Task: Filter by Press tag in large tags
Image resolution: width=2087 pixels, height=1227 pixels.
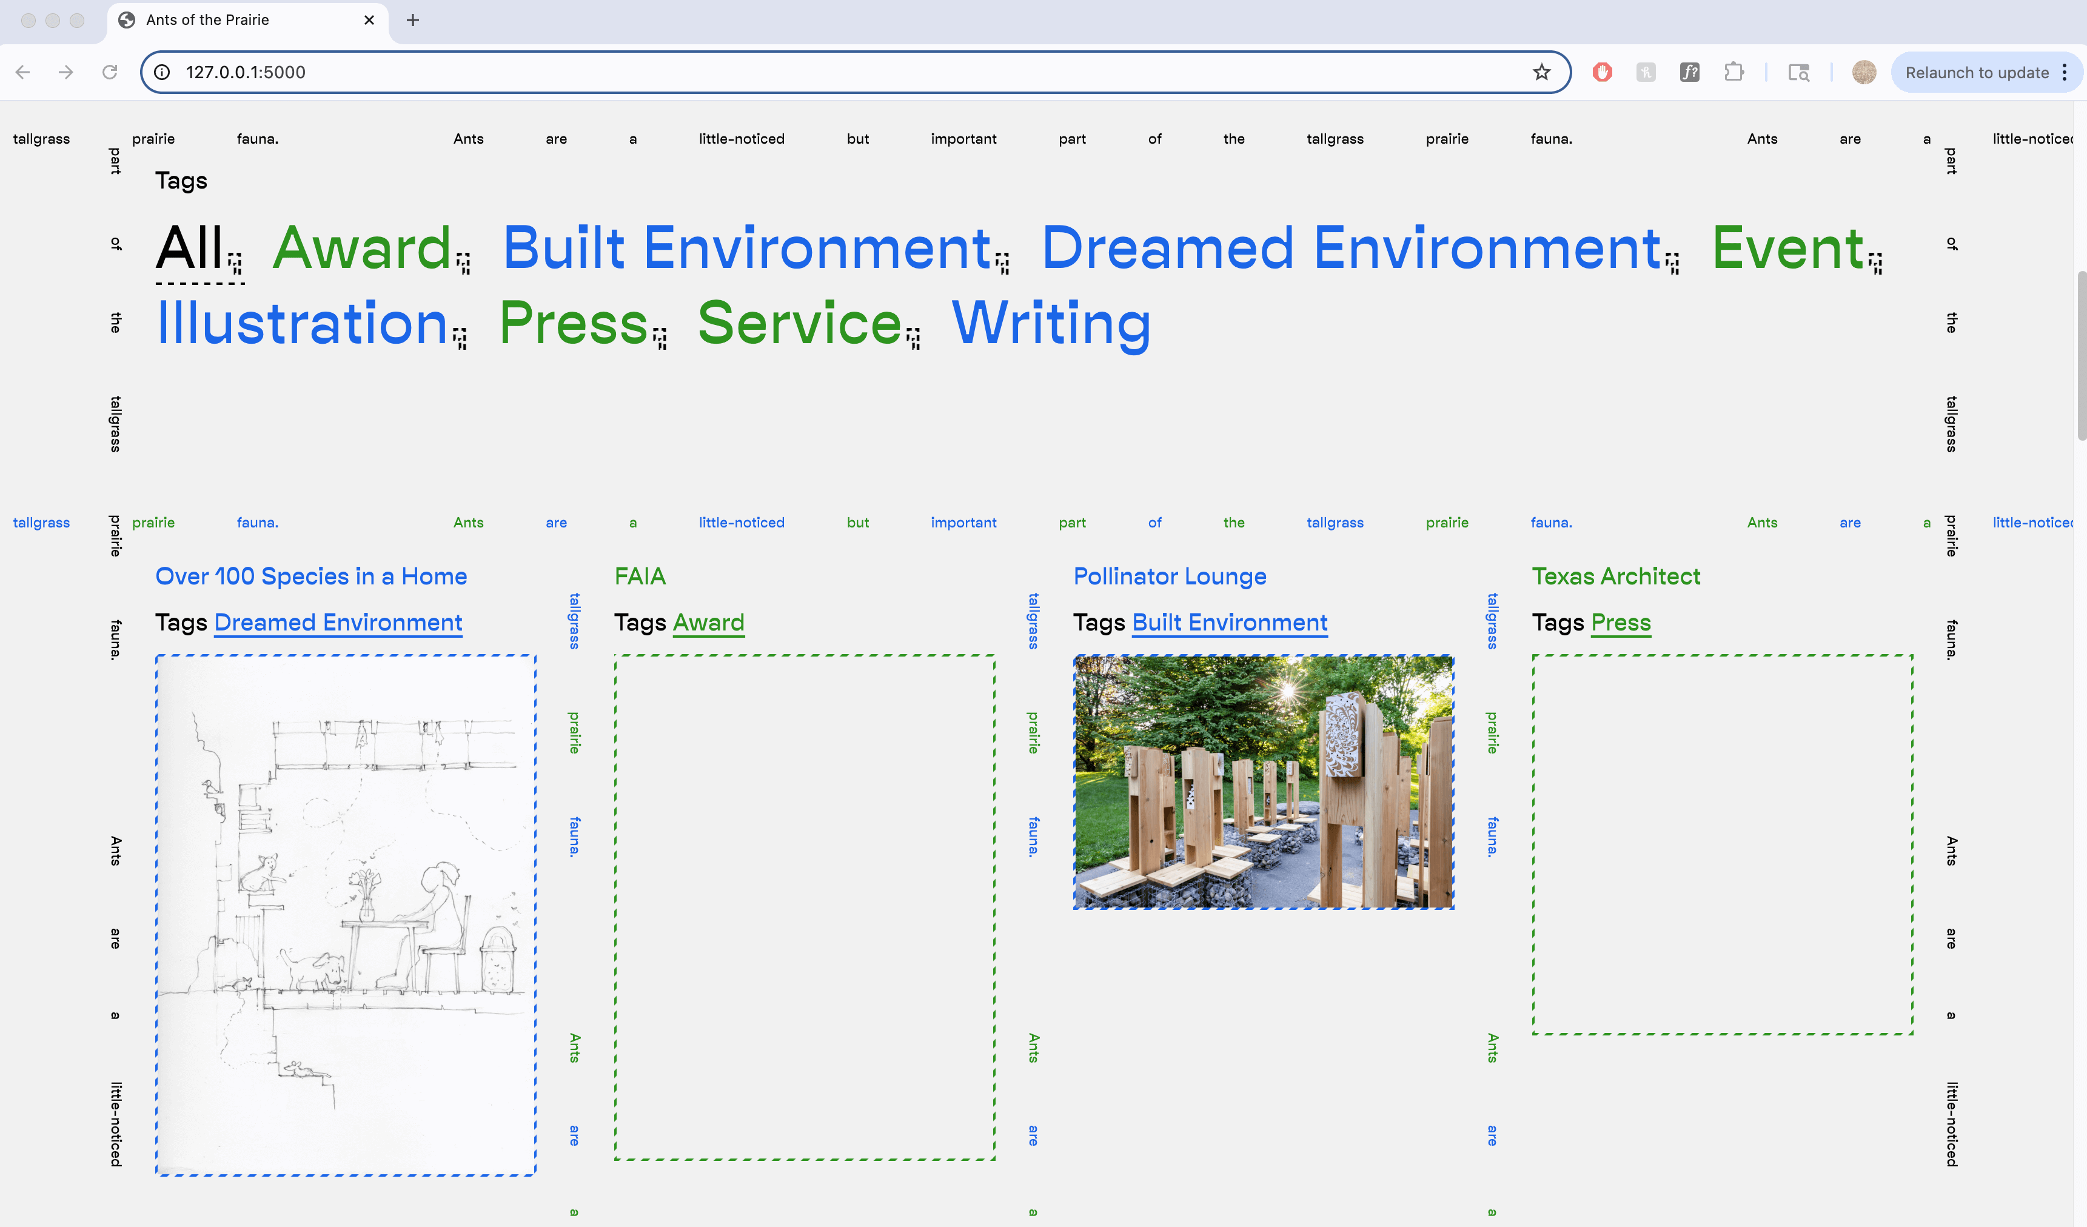Action: pyautogui.click(x=573, y=323)
